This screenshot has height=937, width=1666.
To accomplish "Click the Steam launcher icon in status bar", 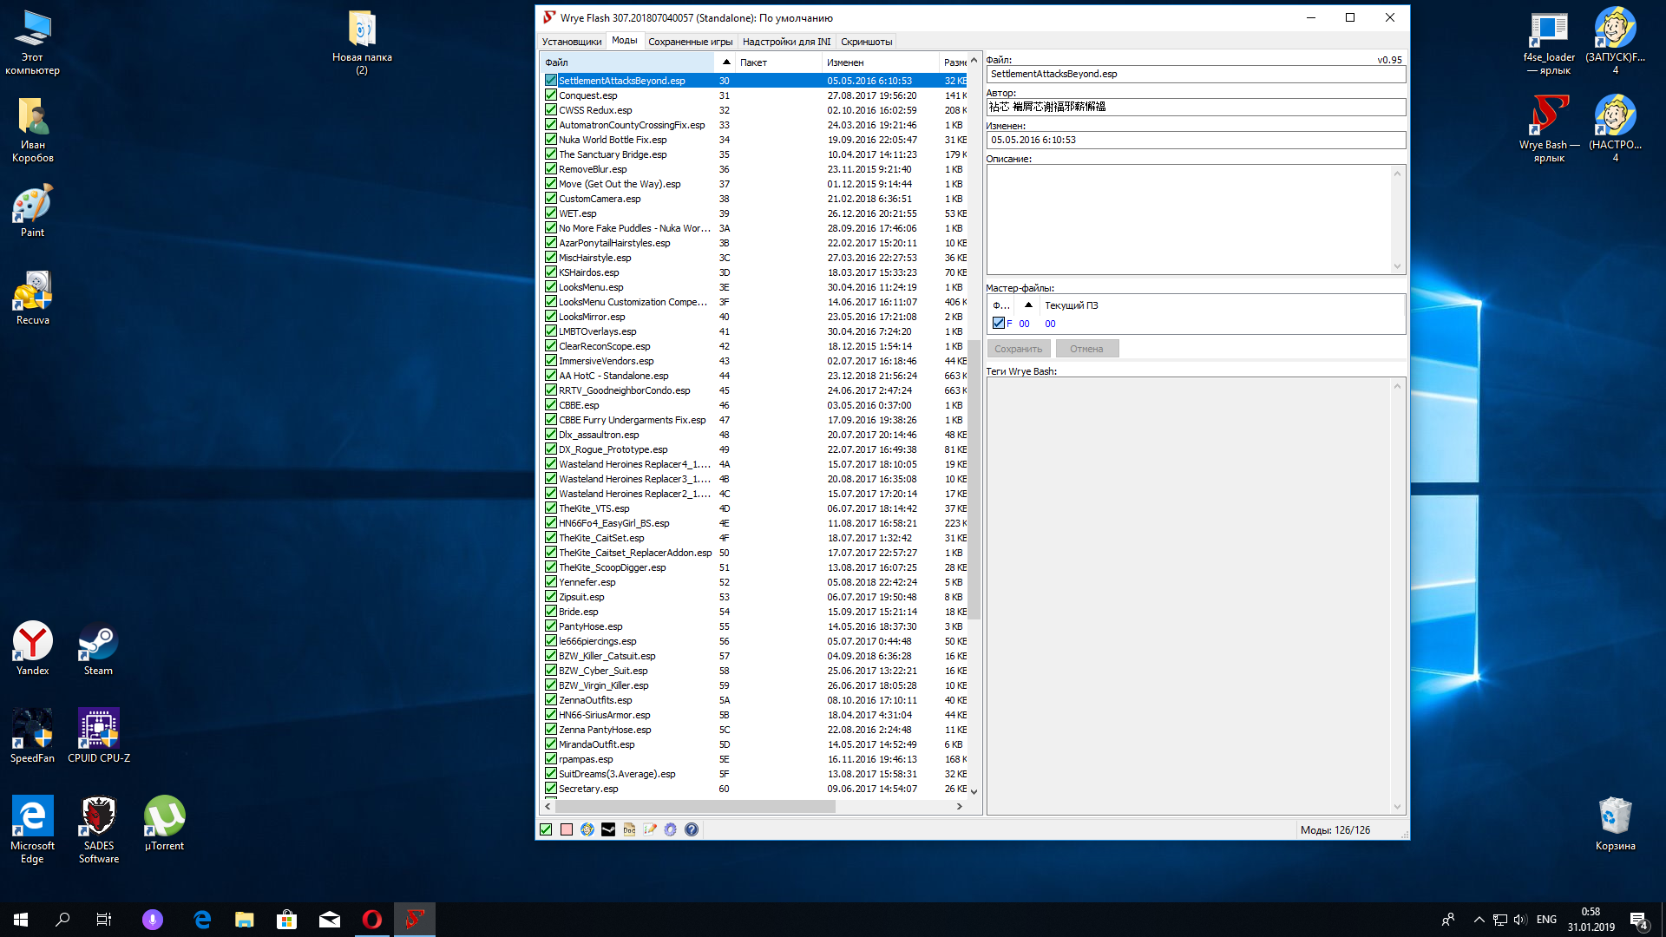I will pos(608,829).
